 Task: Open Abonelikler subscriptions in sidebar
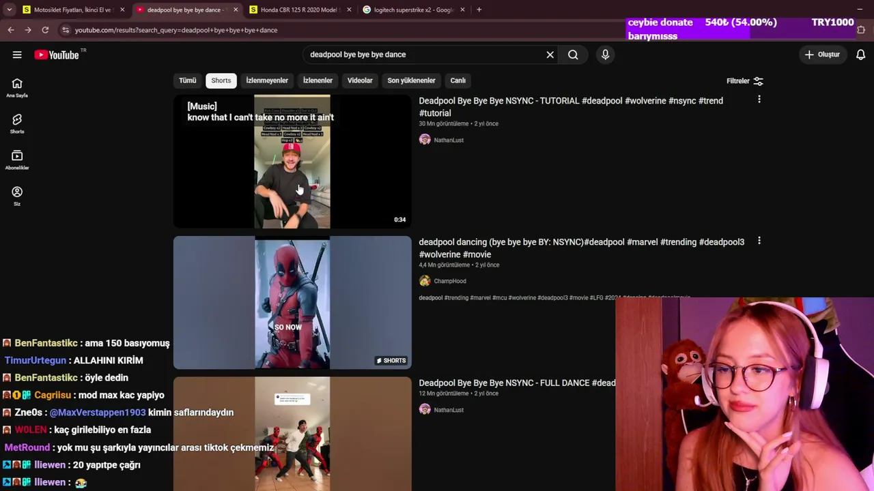click(17, 160)
